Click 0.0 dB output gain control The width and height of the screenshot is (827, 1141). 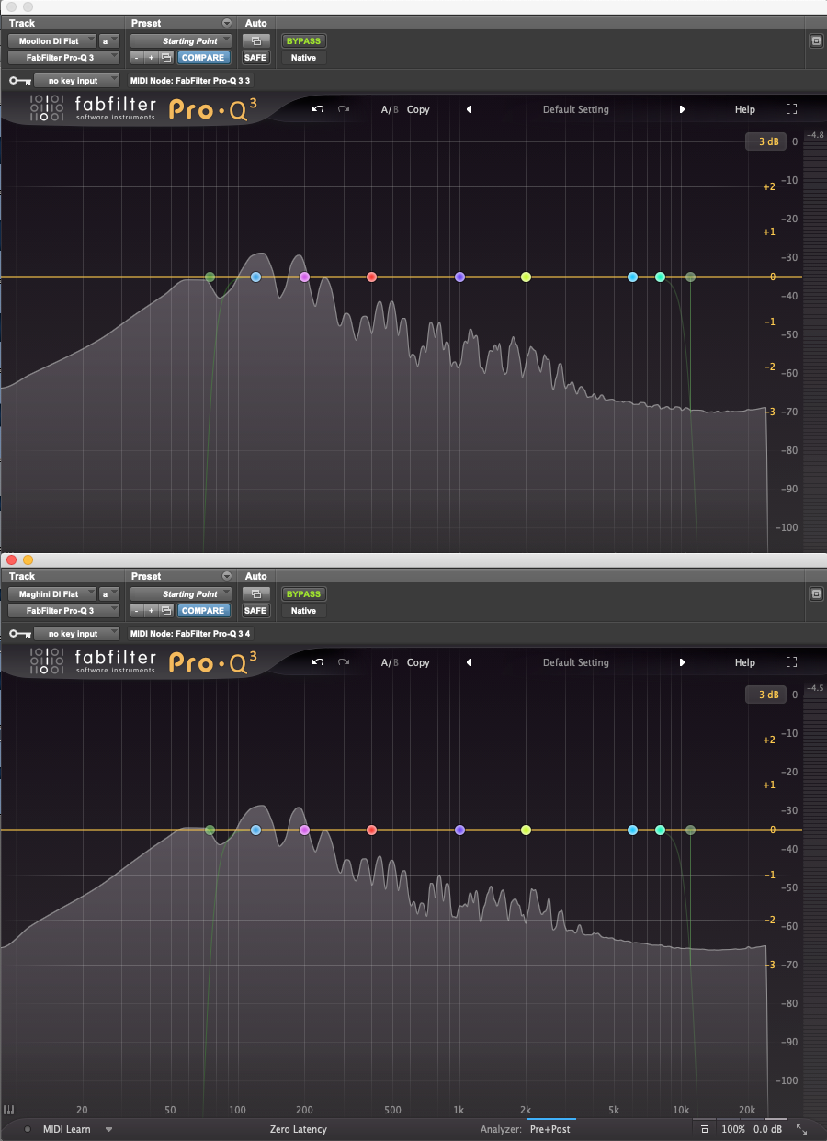click(767, 1129)
